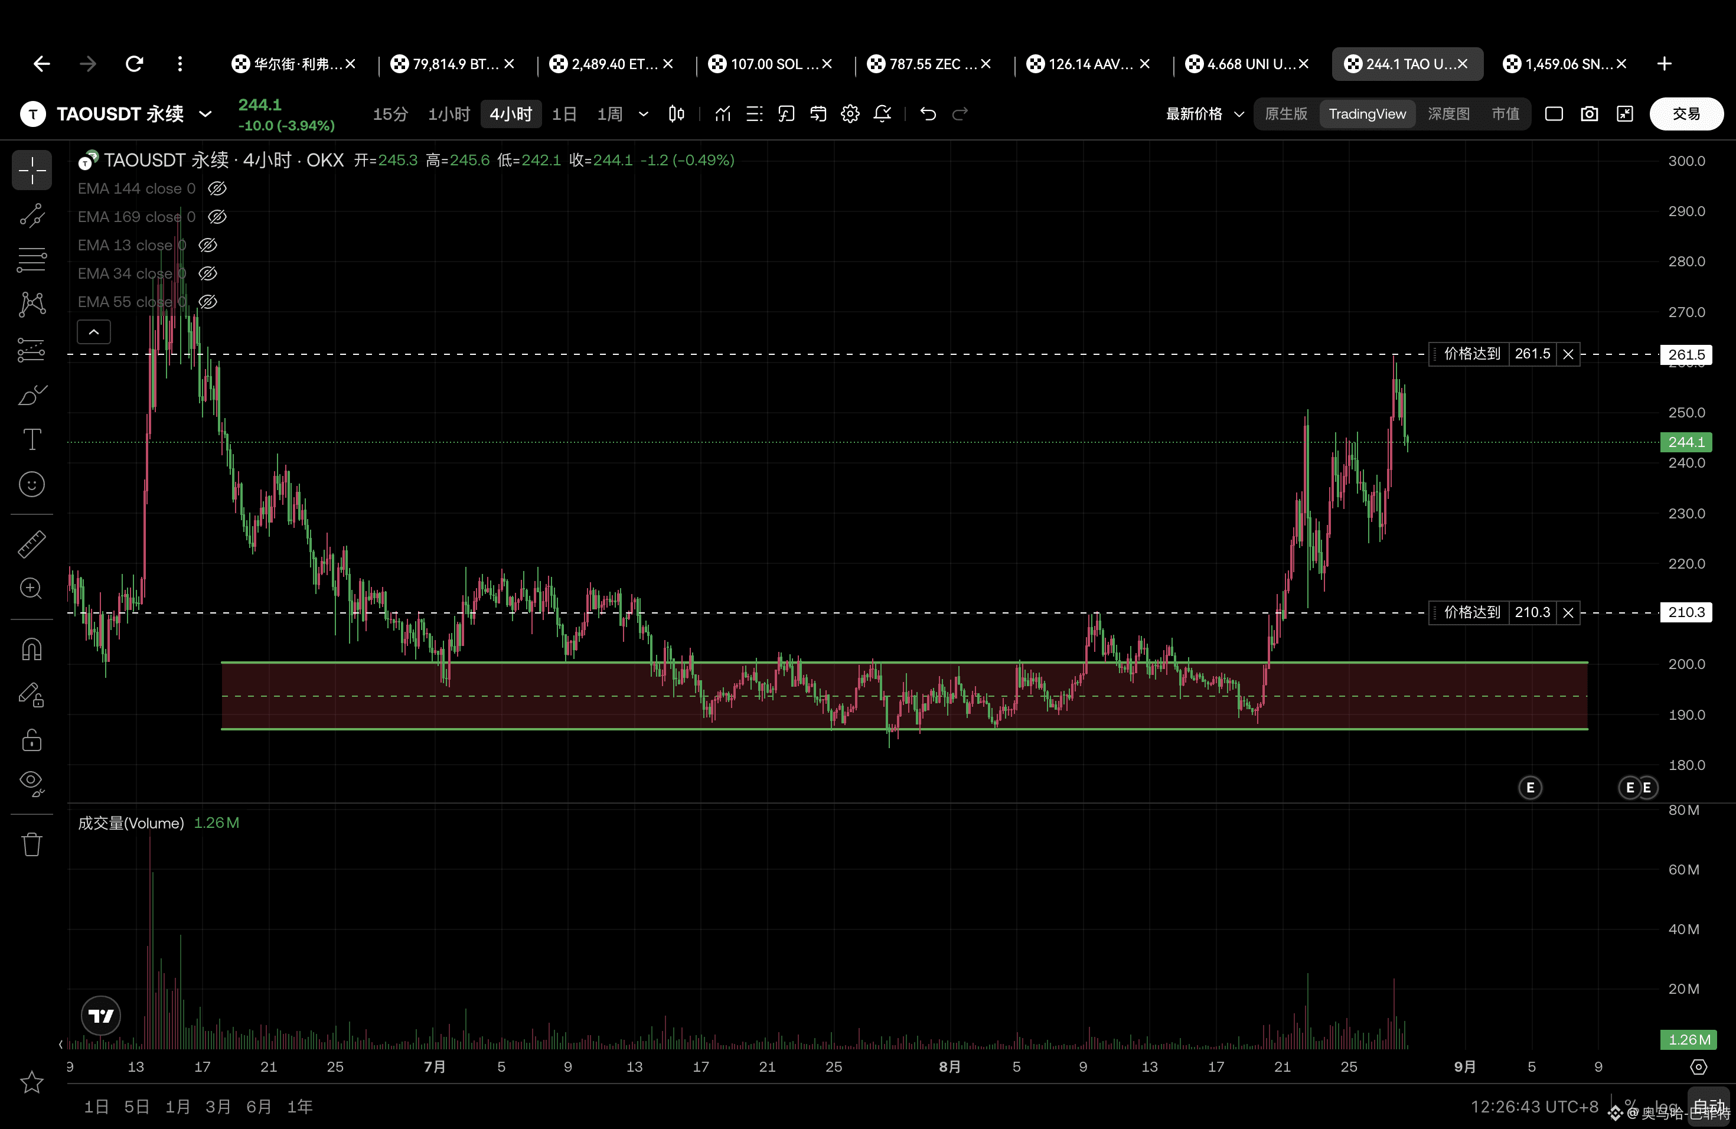
Task: Toggle visibility of EMA 34 indicator
Action: point(208,273)
